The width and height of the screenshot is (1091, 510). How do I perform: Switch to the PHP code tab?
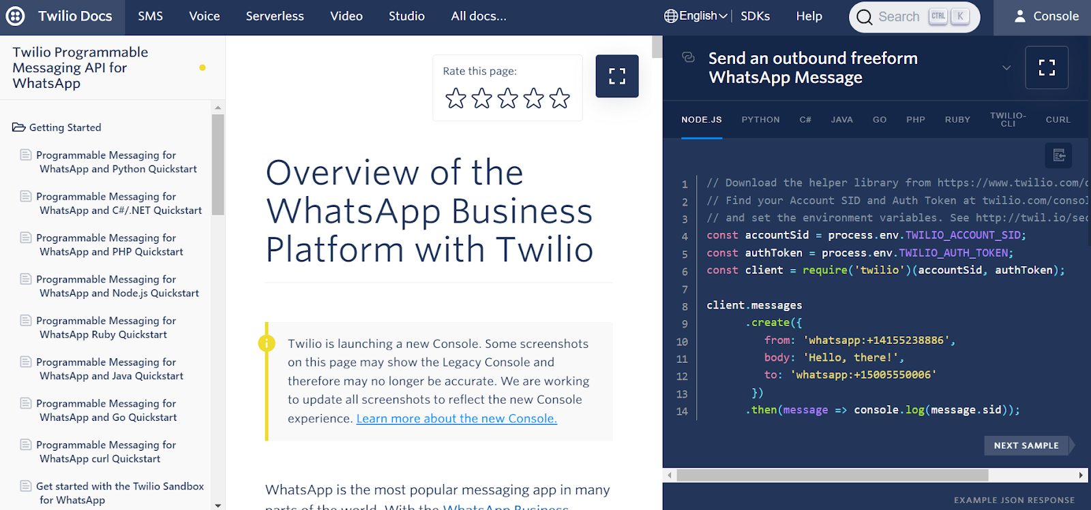(916, 120)
